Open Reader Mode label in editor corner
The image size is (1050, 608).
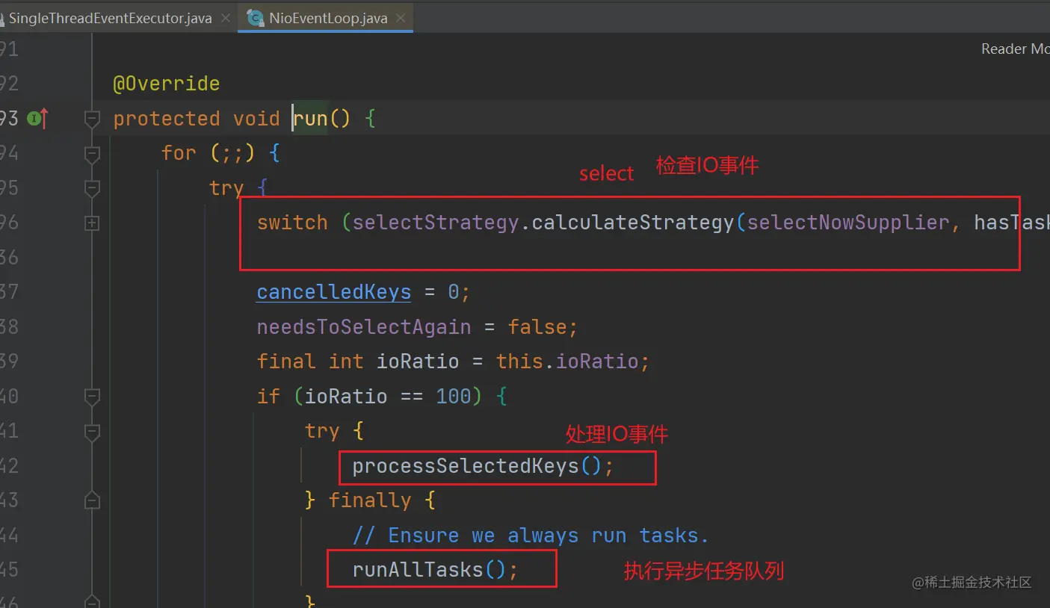pos(1015,49)
